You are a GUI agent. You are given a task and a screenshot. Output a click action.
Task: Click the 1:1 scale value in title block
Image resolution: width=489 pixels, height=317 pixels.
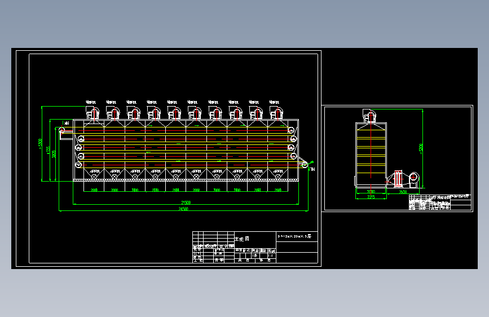[271, 256]
